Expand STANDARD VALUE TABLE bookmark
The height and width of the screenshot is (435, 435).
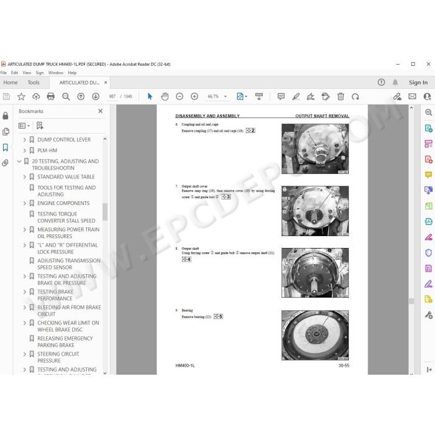point(24,176)
